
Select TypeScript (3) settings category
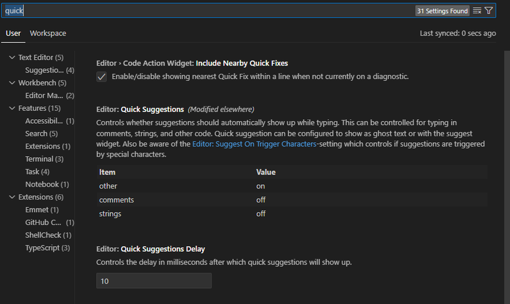point(47,247)
